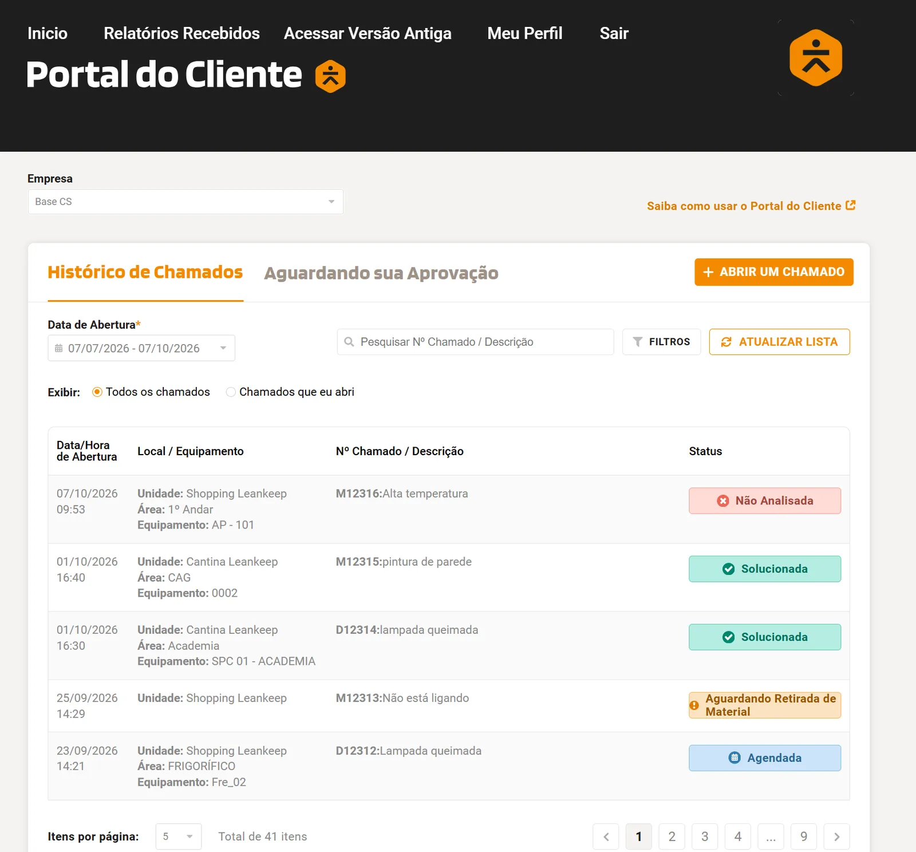The height and width of the screenshot is (852, 916).
Task: Open the Inicio menu item
Action: click(48, 33)
